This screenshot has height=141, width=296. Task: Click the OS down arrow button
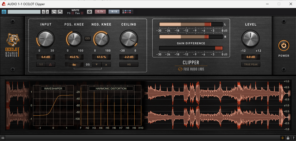tap(97, 65)
